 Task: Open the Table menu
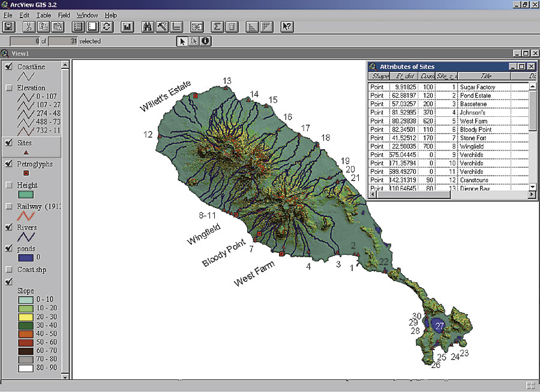(44, 14)
